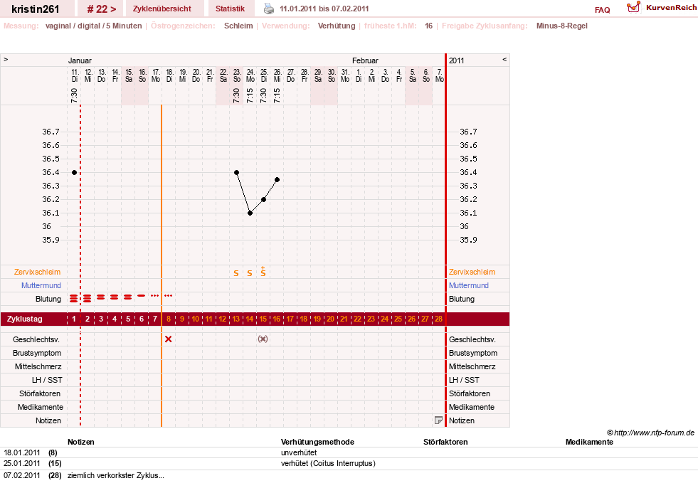
Task: Click the Störfaktoren column header below chart
Action: tap(445, 442)
